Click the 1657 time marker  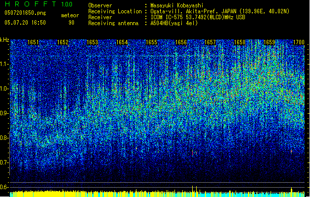click(210, 42)
